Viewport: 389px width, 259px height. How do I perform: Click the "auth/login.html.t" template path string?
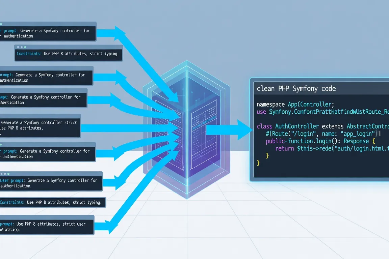click(362, 148)
